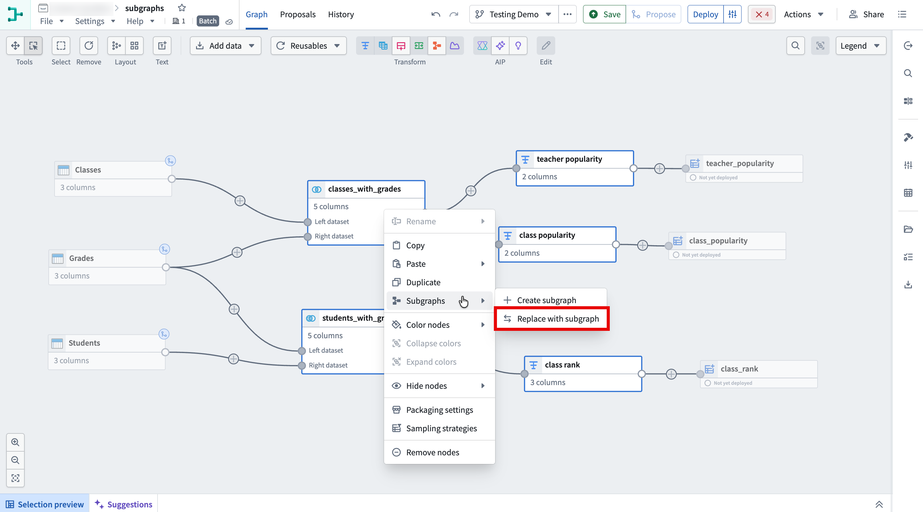Click the Save button
923x512 pixels.
click(x=605, y=14)
